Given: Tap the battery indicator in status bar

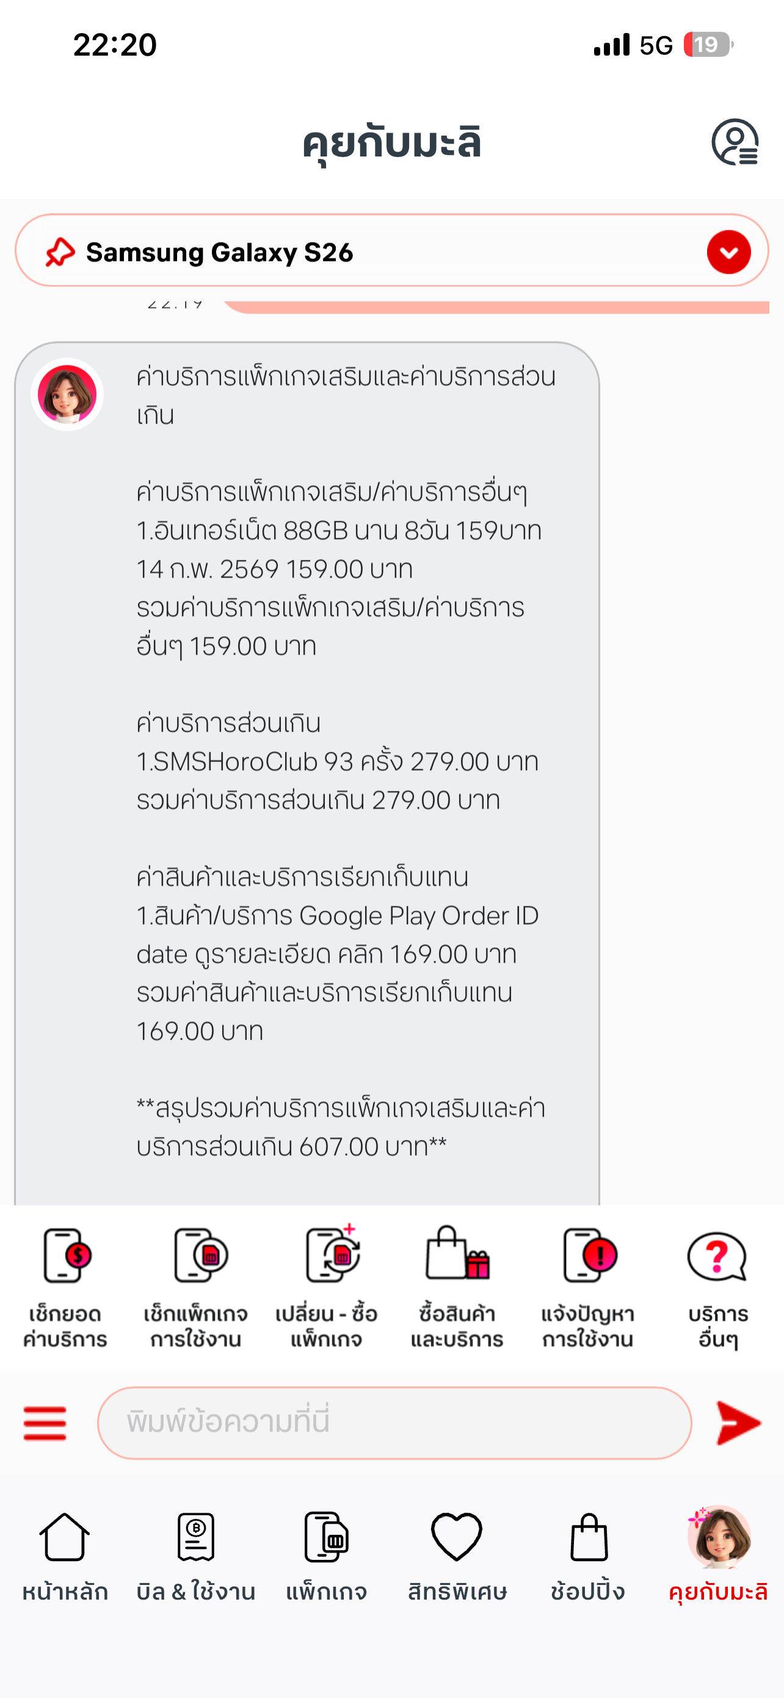Looking at the screenshot, I should point(708,45).
